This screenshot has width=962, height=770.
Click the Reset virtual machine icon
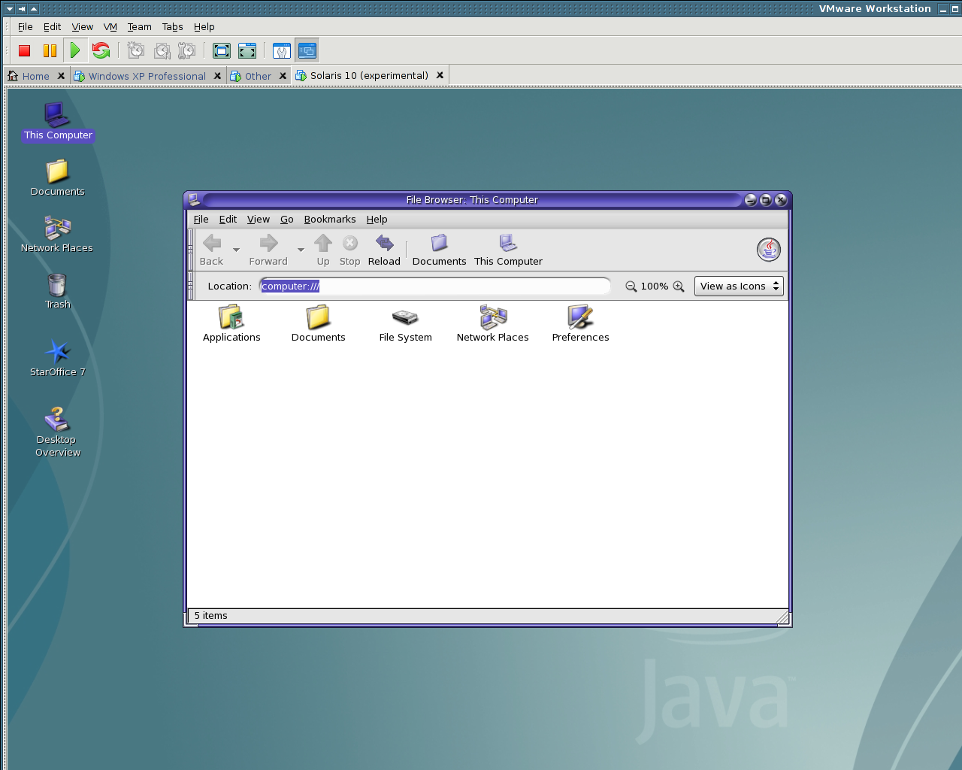tap(101, 50)
